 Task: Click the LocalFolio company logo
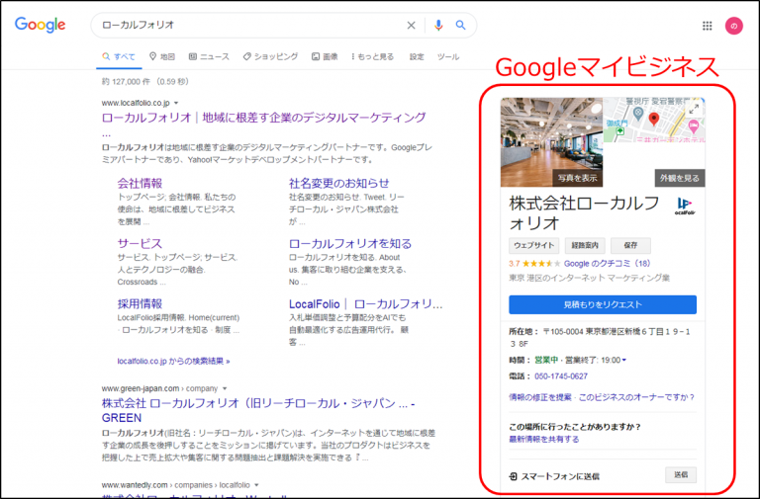[x=685, y=207]
